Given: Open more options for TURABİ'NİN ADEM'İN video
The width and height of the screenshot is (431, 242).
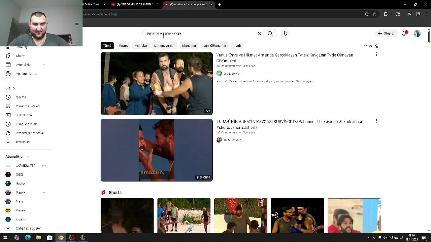Looking at the screenshot, I should [376, 121].
